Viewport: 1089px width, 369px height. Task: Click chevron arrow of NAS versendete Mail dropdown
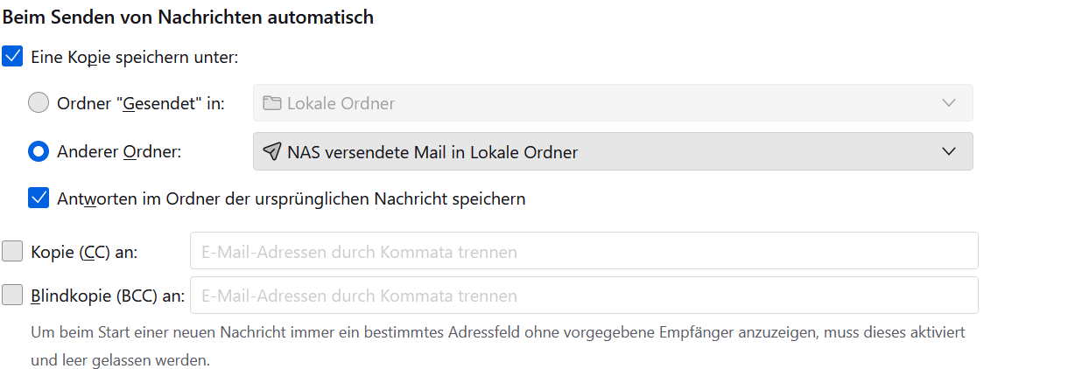coord(949,152)
